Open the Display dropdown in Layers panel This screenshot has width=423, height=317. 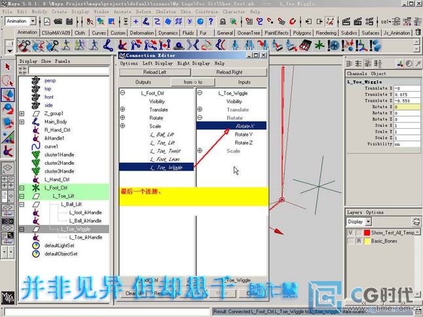[369, 222]
